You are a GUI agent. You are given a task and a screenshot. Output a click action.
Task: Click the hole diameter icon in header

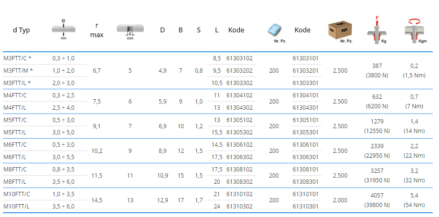130,29
